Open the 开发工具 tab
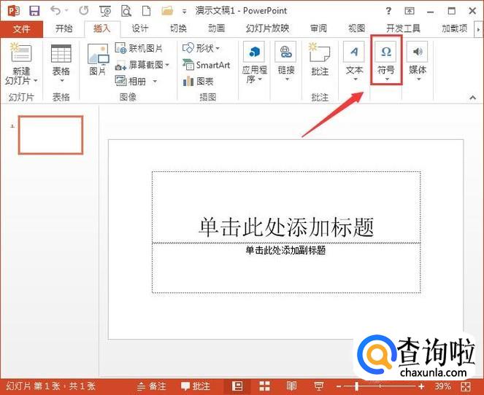 [403, 28]
